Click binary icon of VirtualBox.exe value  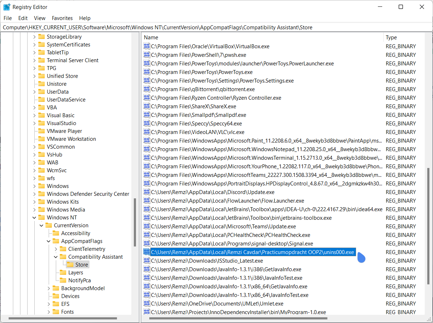click(147, 46)
